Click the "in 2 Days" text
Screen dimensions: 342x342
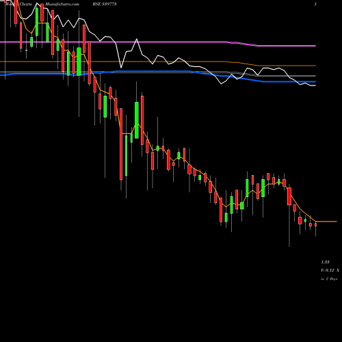329,279
